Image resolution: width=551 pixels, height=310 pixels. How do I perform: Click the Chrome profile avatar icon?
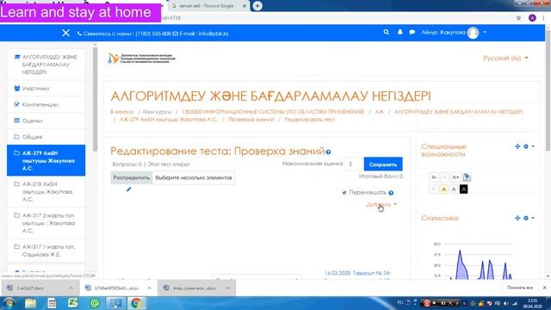532,18
